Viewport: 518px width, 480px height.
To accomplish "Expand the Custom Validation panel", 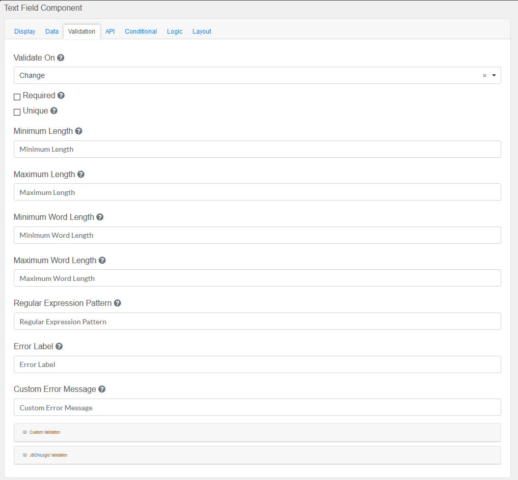I will point(45,432).
